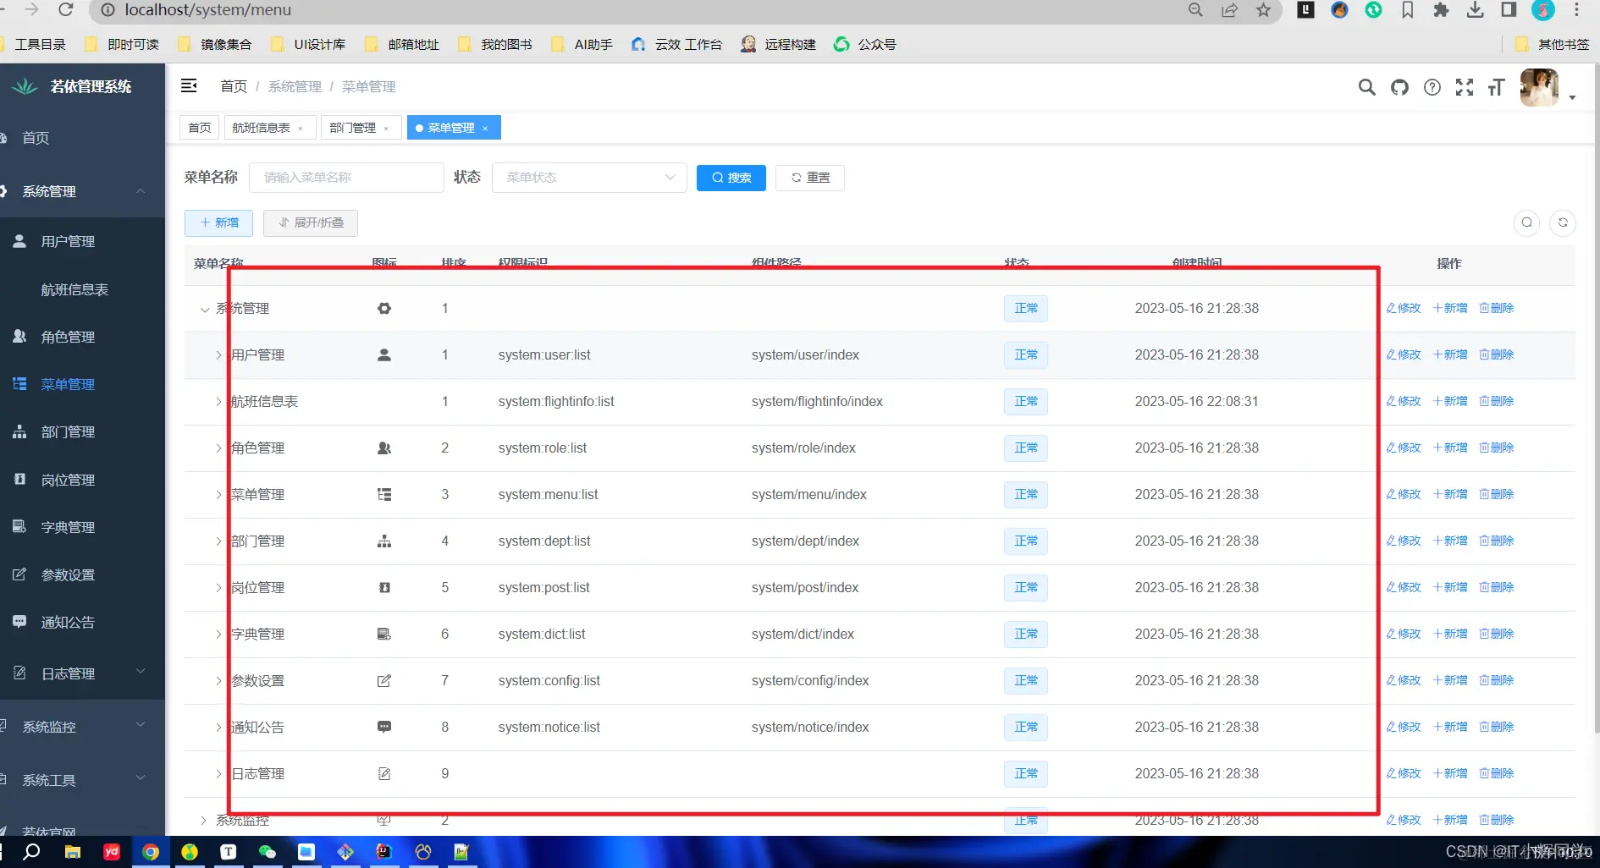This screenshot has width=1600, height=868.
Task: Click the 展开/折叠 toggle button
Action: (x=311, y=222)
